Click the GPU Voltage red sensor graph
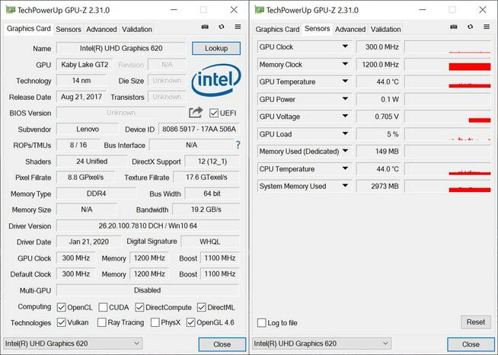498x355 pixels. (480, 120)
